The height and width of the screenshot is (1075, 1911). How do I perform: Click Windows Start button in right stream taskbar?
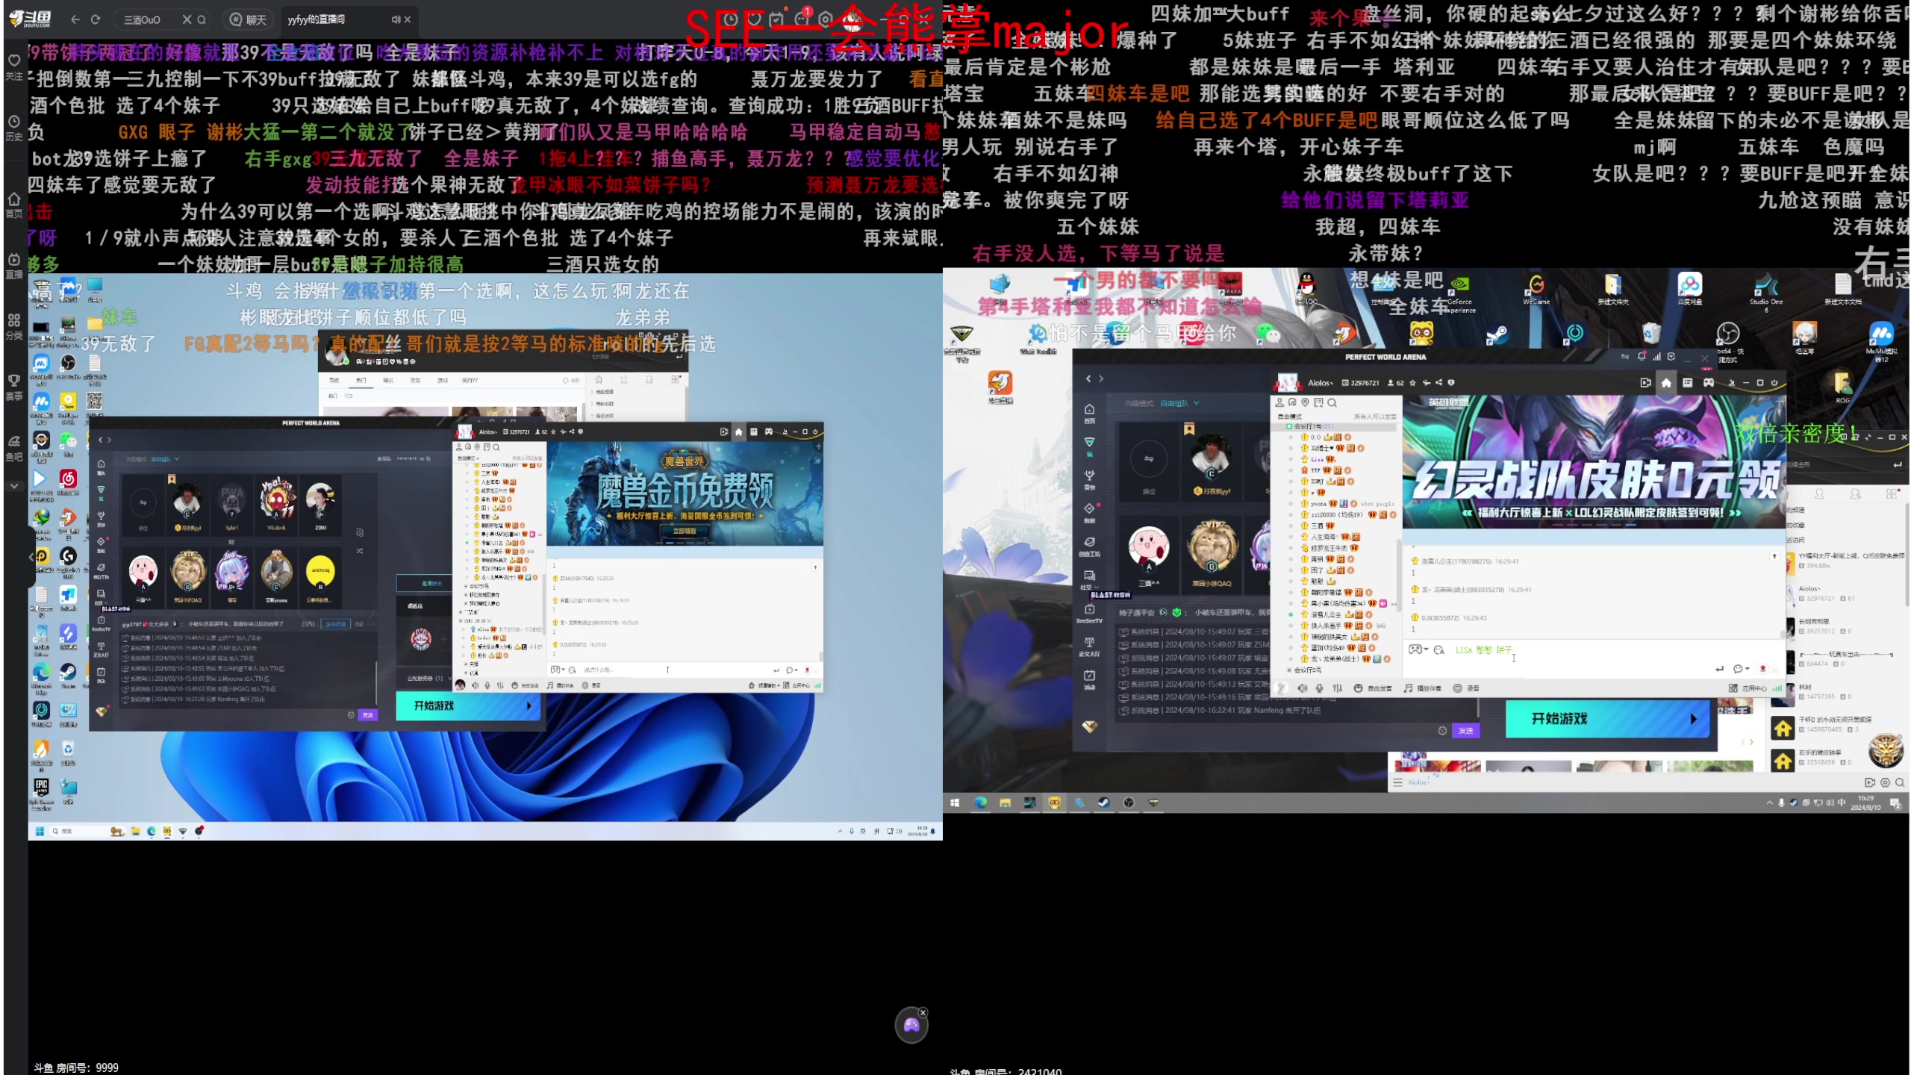(x=955, y=803)
